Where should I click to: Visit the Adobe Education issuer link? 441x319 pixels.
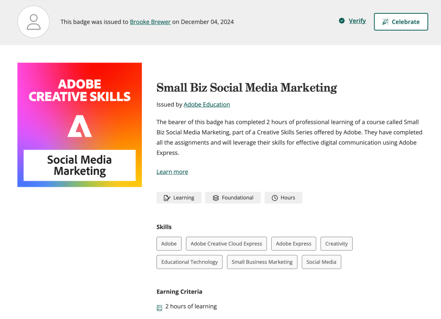(x=206, y=105)
